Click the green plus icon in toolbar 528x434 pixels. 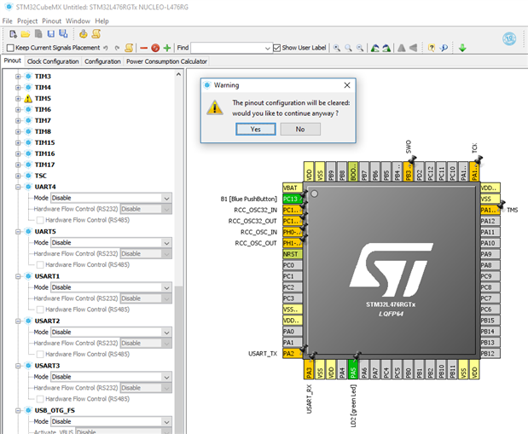coord(167,48)
